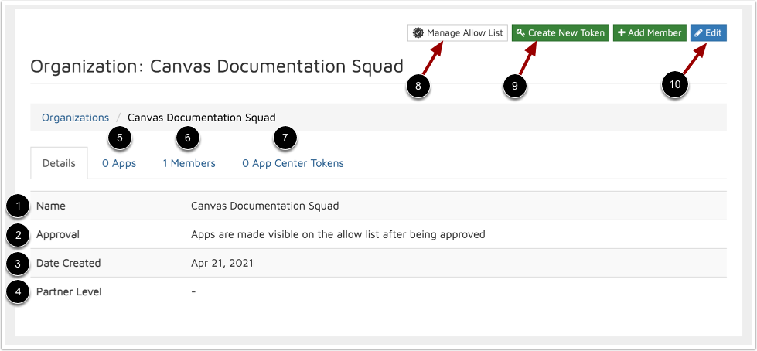Click the blue Edit button
Viewport: 757px width, 351px height.
tap(708, 32)
